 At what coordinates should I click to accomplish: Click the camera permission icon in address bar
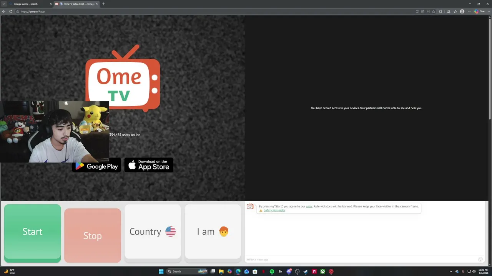coord(417,11)
